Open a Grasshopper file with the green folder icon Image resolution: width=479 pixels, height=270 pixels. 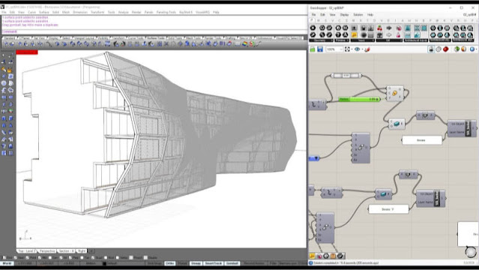[312, 49]
